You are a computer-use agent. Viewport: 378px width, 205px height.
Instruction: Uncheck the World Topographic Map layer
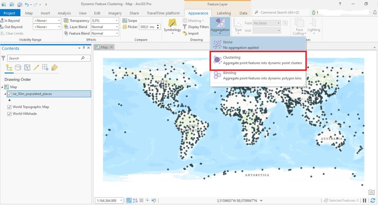pyautogui.click(x=9, y=107)
